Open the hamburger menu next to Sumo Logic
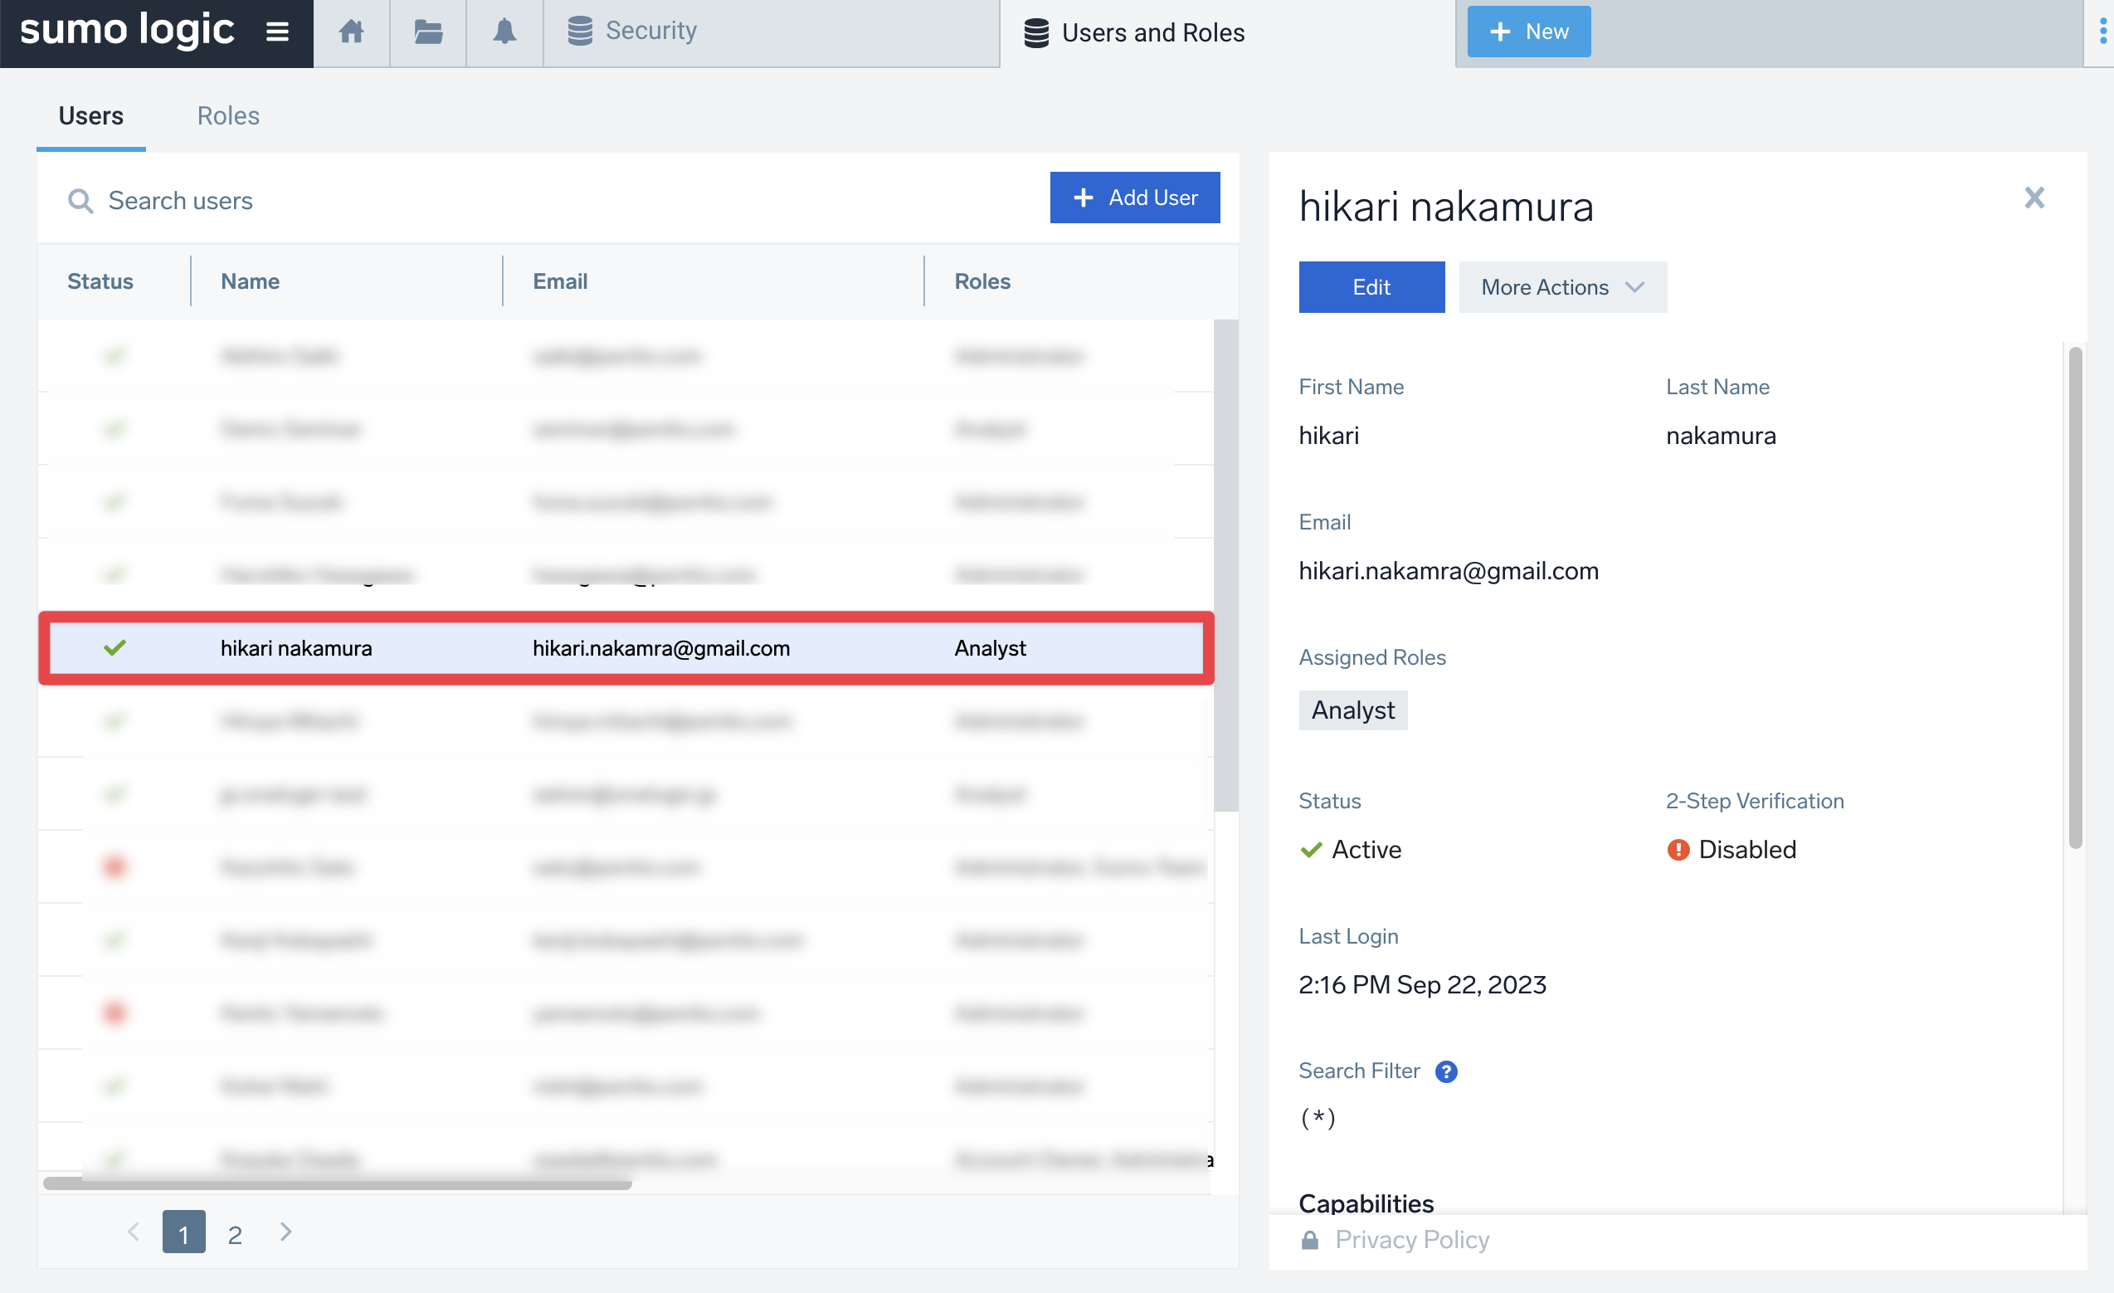2114x1293 pixels. click(x=277, y=32)
